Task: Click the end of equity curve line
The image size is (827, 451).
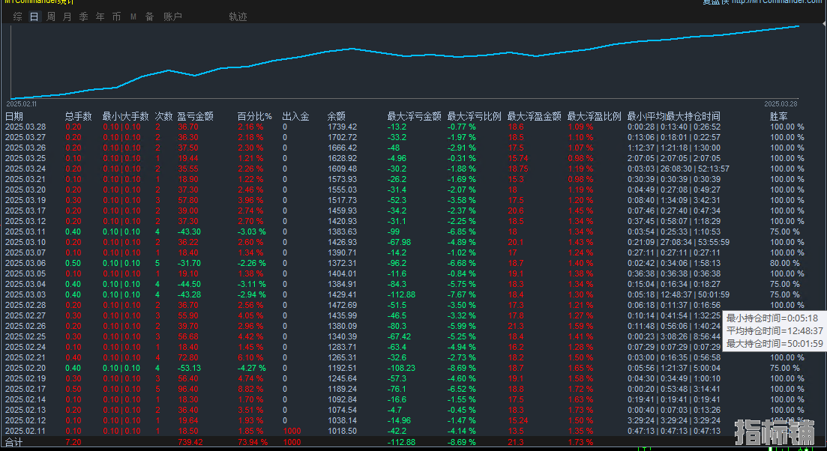Action: [x=798, y=26]
